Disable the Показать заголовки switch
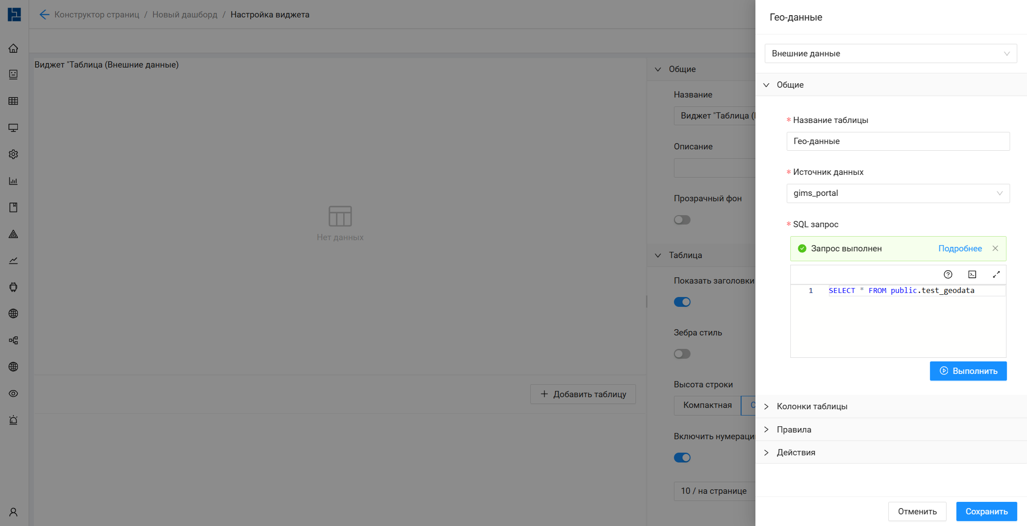This screenshot has width=1027, height=526. click(682, 302)
